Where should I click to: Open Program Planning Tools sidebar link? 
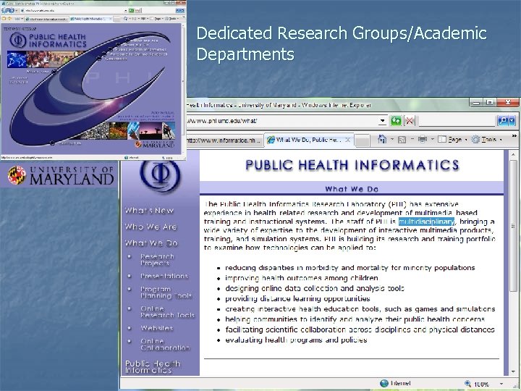coord(166,293)
